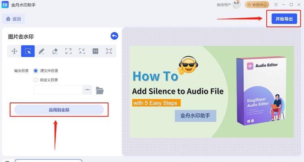Select the move/pan tool
304x162 pixels.
click(14, 51)
